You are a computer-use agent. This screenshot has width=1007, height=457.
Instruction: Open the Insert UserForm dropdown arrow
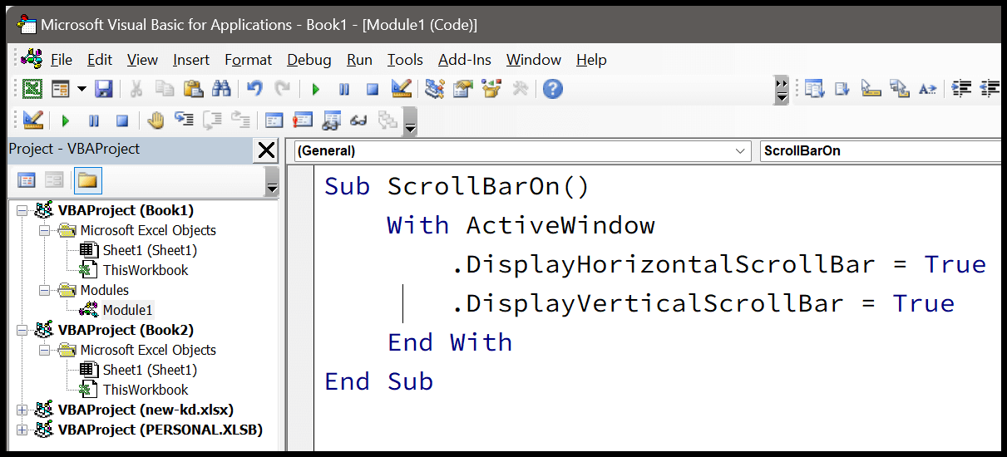(x=81, y=89)
